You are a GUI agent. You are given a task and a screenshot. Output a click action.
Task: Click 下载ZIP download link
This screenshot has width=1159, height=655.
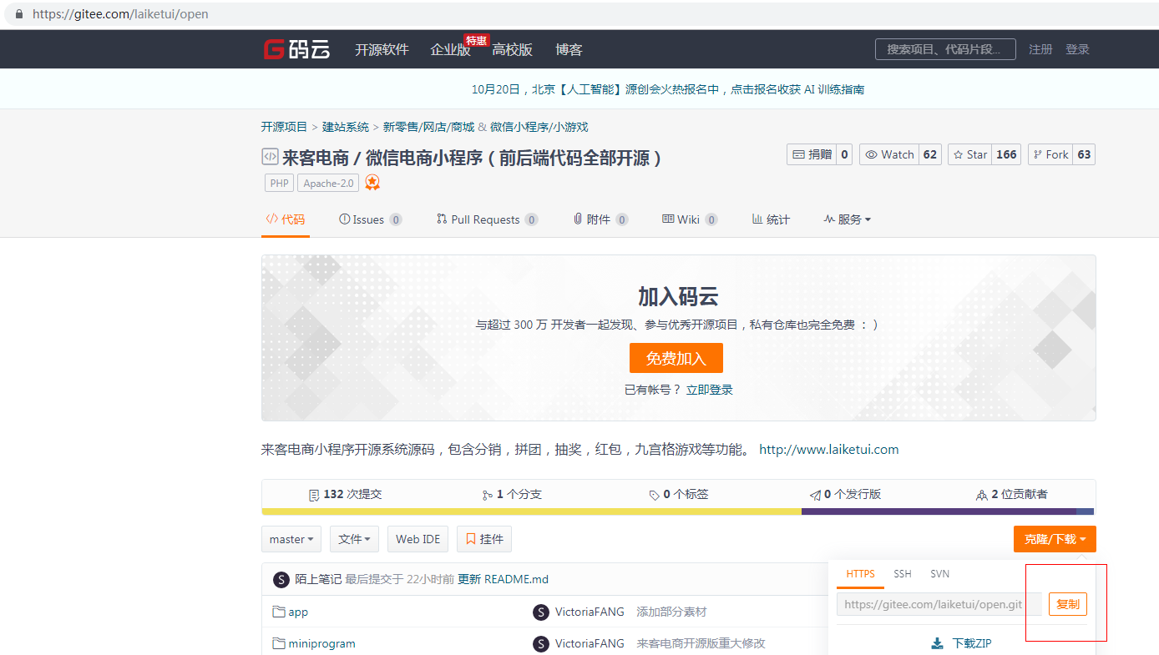(961, 643)
